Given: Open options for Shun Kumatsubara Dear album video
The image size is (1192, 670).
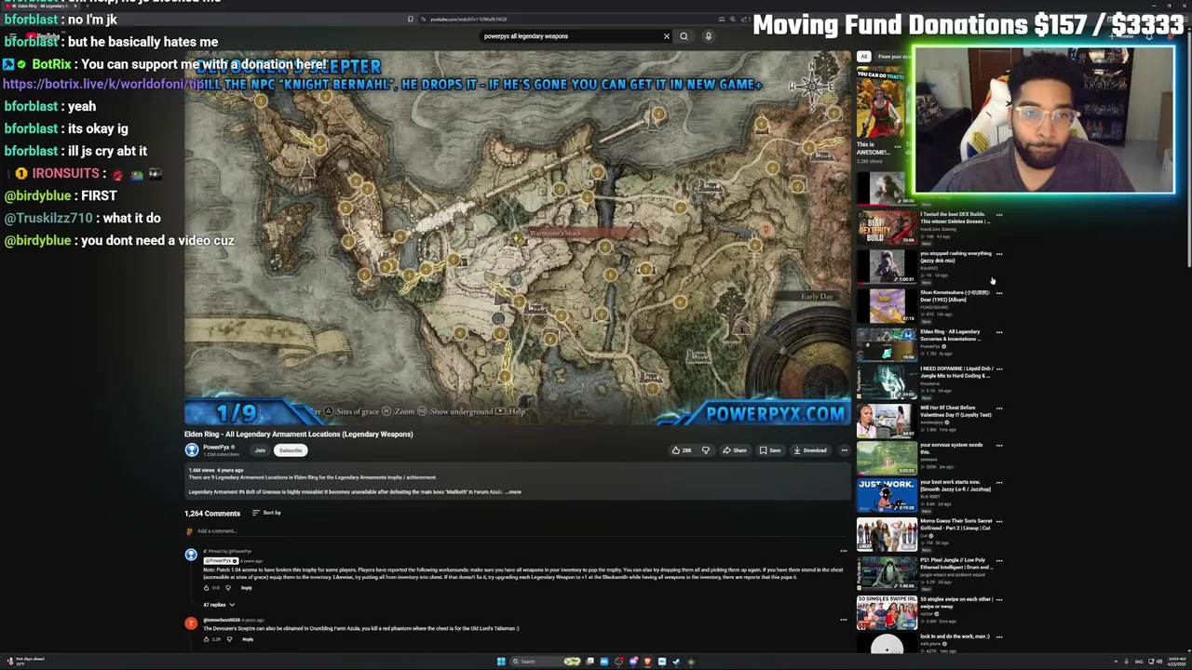Looking at the screenshot, I should coord(999,293).
